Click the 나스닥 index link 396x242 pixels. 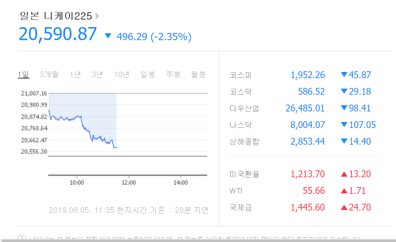pyautogui.click(x=240, y=125)
